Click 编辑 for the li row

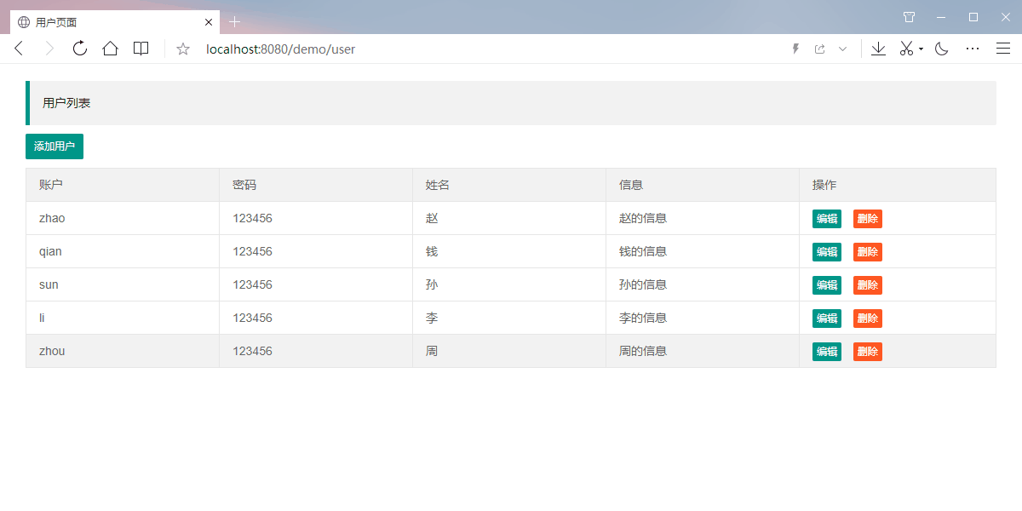point(827,319)
